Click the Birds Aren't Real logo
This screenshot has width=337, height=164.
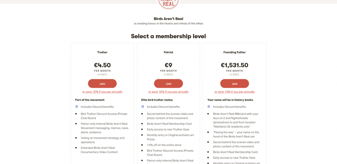[x=168, y=3]
